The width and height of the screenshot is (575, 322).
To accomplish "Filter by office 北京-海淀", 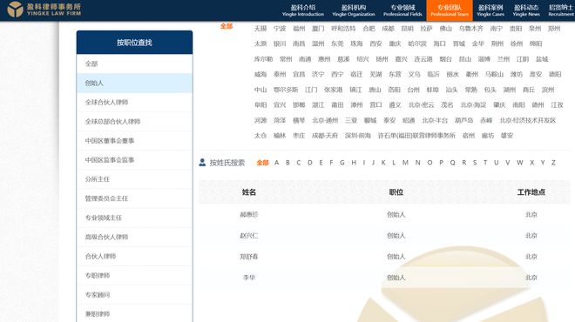I will coord(473,105).
